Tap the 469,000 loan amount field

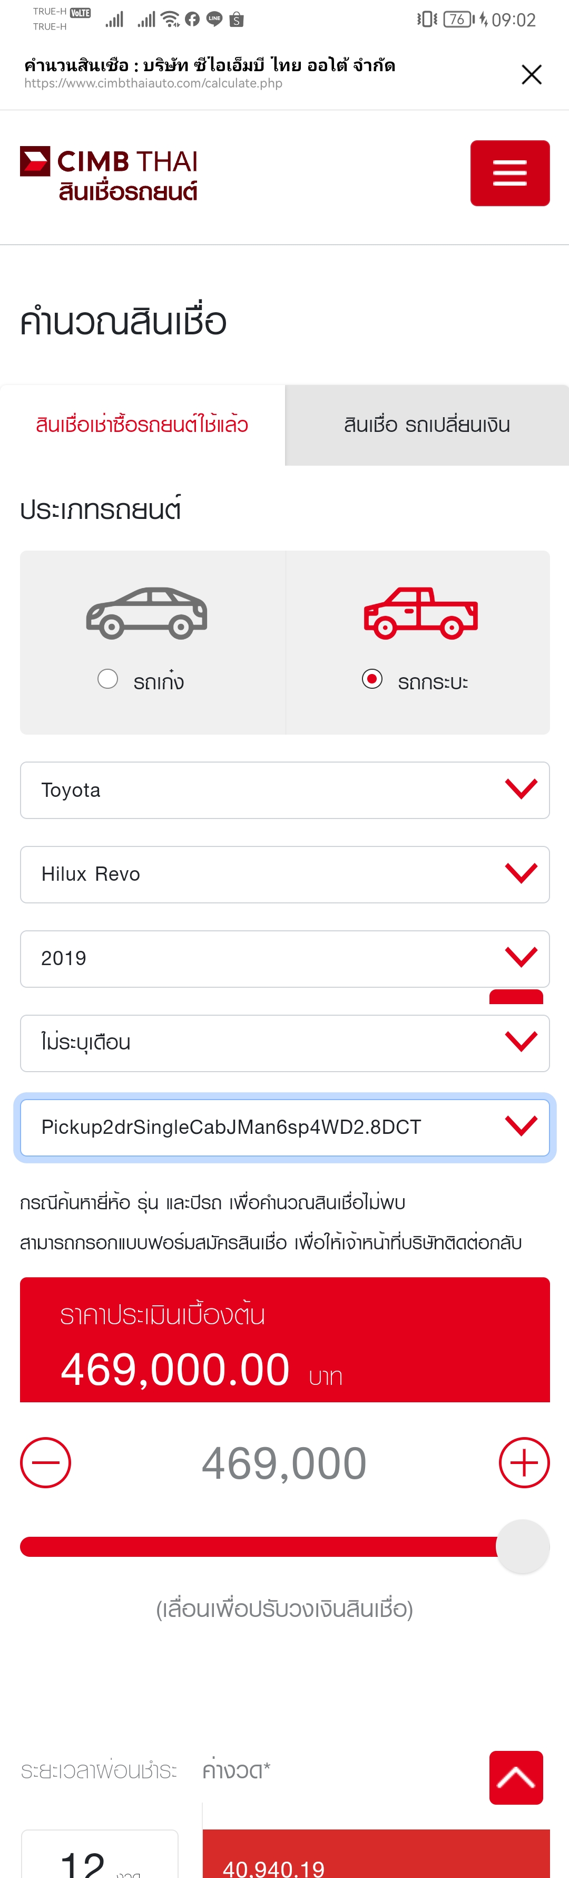284,1462
